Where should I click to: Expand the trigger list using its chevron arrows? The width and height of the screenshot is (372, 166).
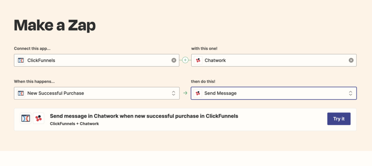coord(174,93)
